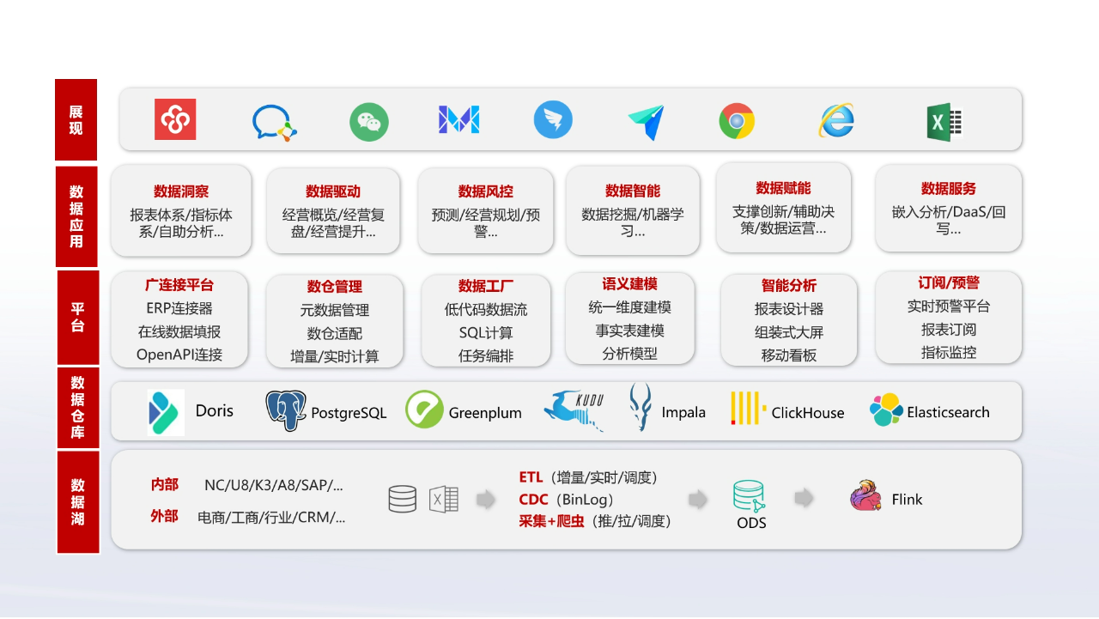Image resolution: width=1099 pixels, height=619 pixels.
Task: Click the 内部 red label
Action: [x=165, y=484]
